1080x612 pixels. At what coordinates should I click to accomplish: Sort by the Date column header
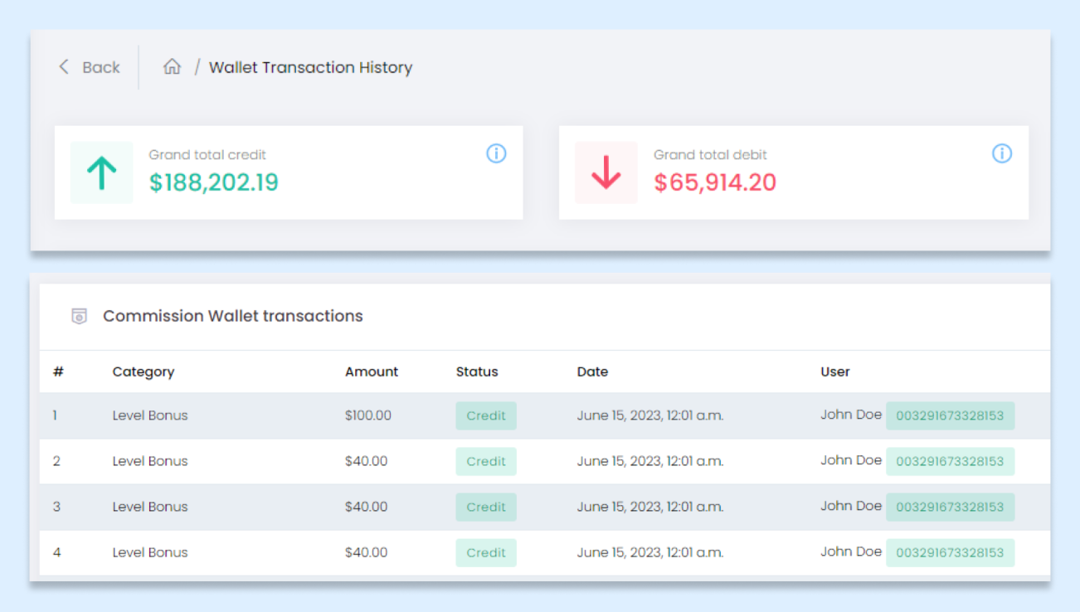click(x=592, y=372)
